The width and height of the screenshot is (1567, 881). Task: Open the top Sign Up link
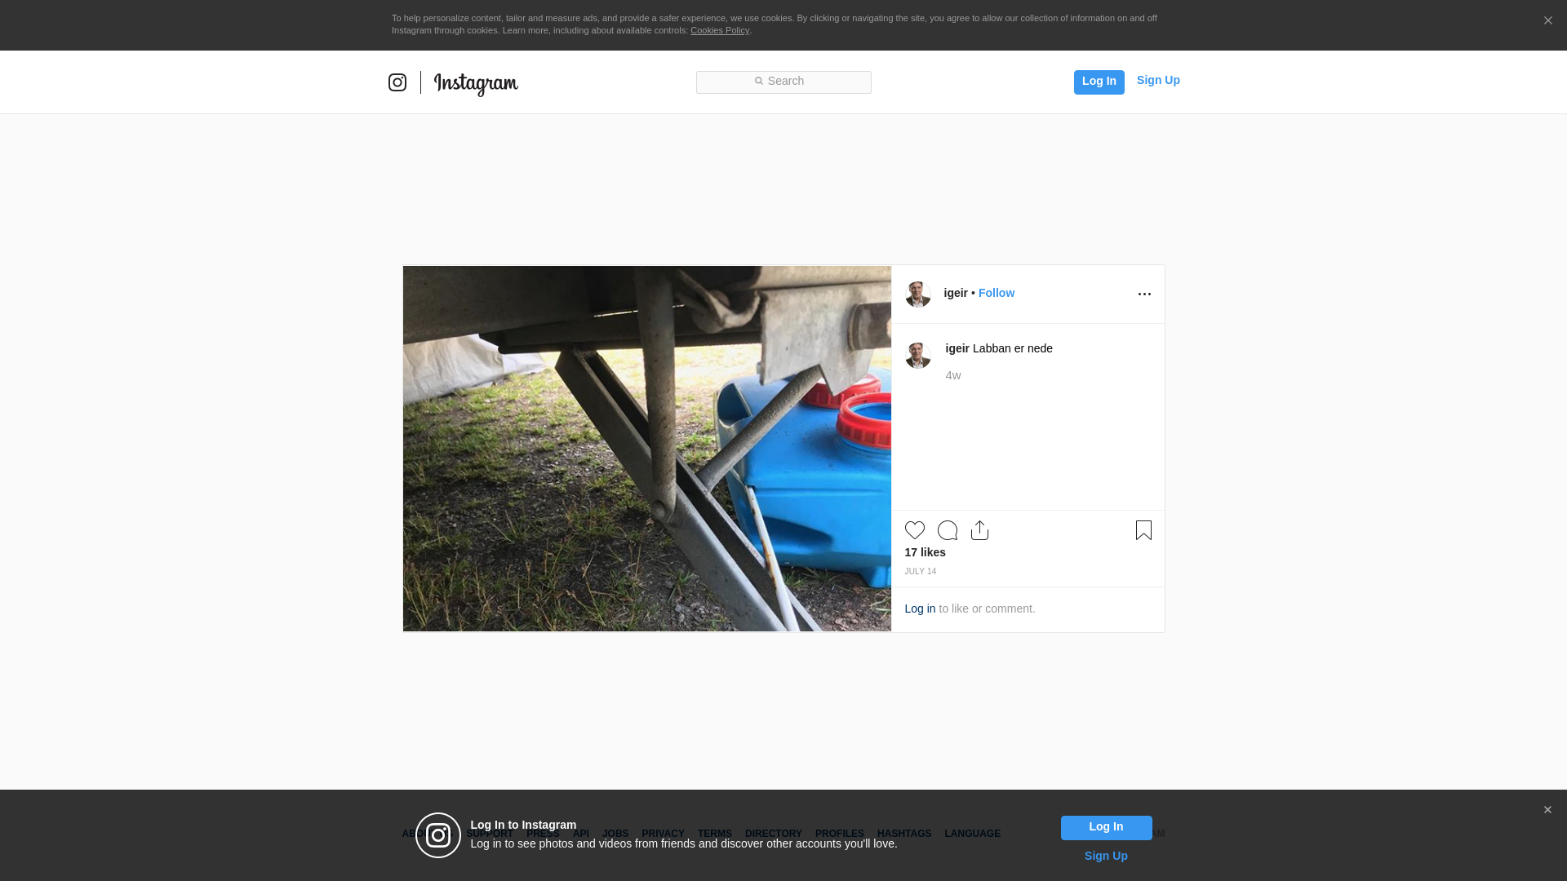[x=1157, y=80]
